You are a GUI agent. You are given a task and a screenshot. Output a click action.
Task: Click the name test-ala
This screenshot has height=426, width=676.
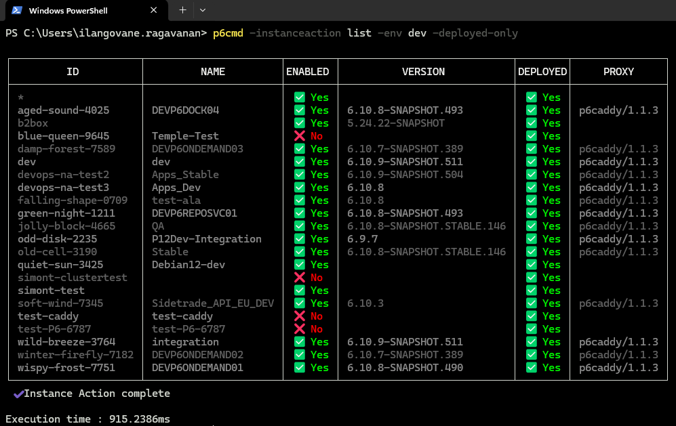pos(176,200)
